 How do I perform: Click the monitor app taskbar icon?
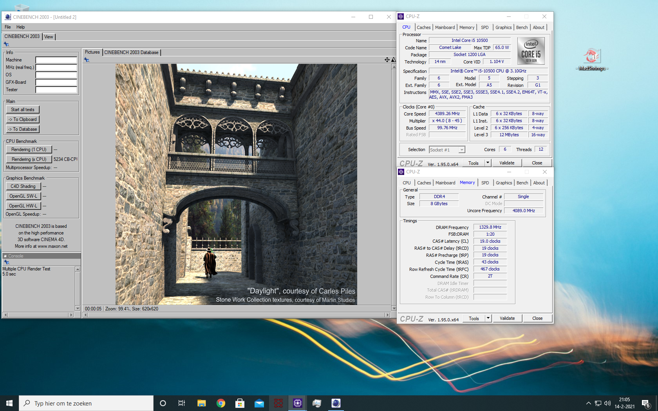coord(317,403)
